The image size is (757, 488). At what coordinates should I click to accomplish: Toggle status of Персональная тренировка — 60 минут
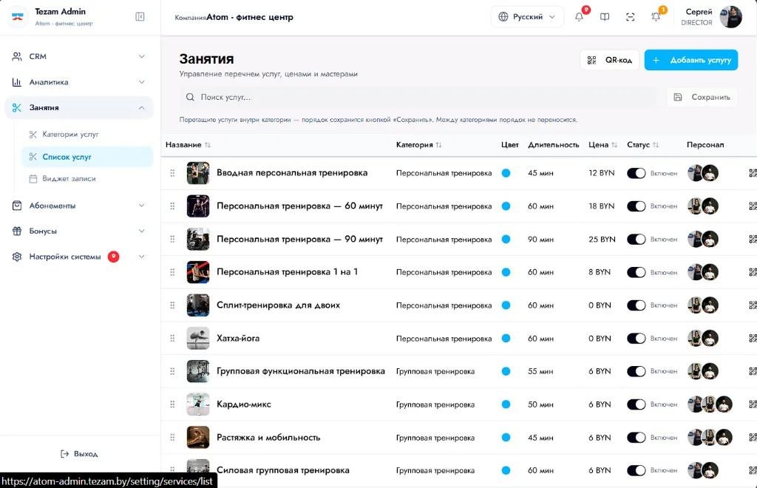coord(637,206)
